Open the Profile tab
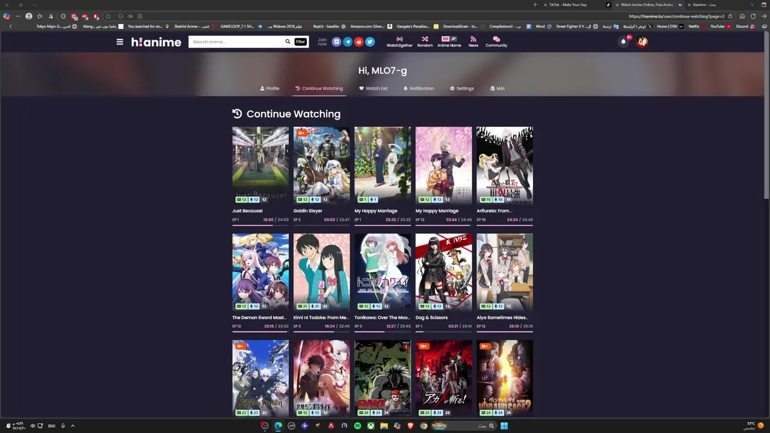770x433 pixels. pos(269,88)
